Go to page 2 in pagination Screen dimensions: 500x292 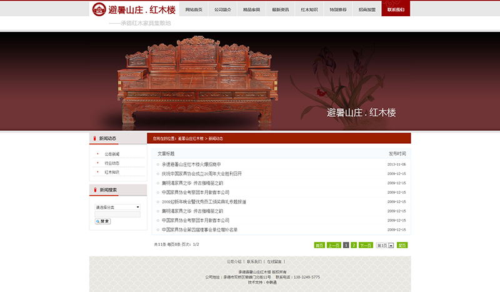coord(354,245)
